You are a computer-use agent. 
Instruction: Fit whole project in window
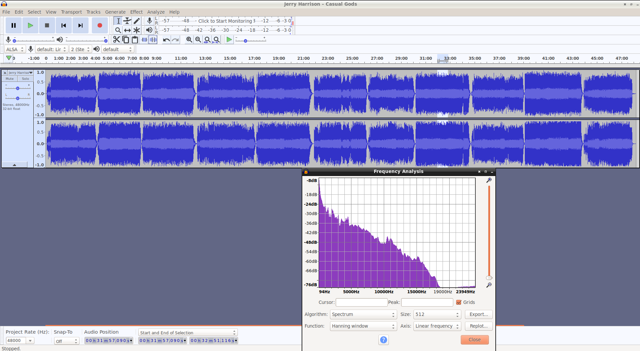coord(216,40)
